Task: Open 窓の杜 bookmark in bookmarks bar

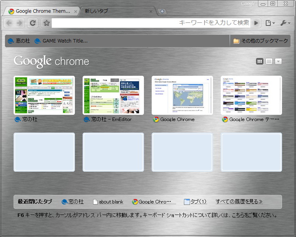Action: tap(19, 41)
